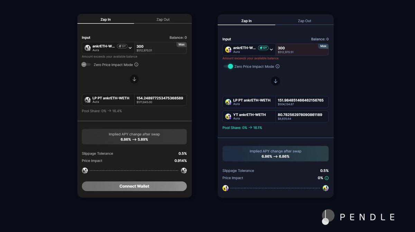The image size is (415, 232).
Task: Click Pool Share 0% → 16.4% text
Action: 102,111
